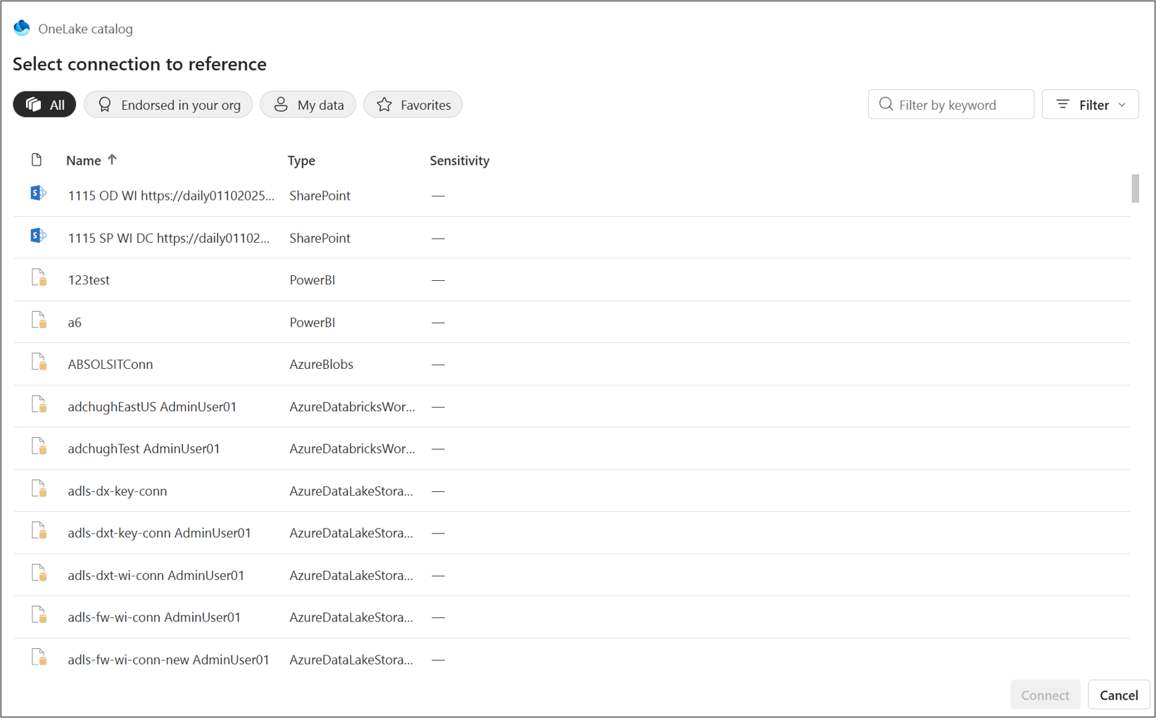Click the PowerBI type cell for 123test
1156x718 pixels.
pyautogui.click(x=312, y=280)
